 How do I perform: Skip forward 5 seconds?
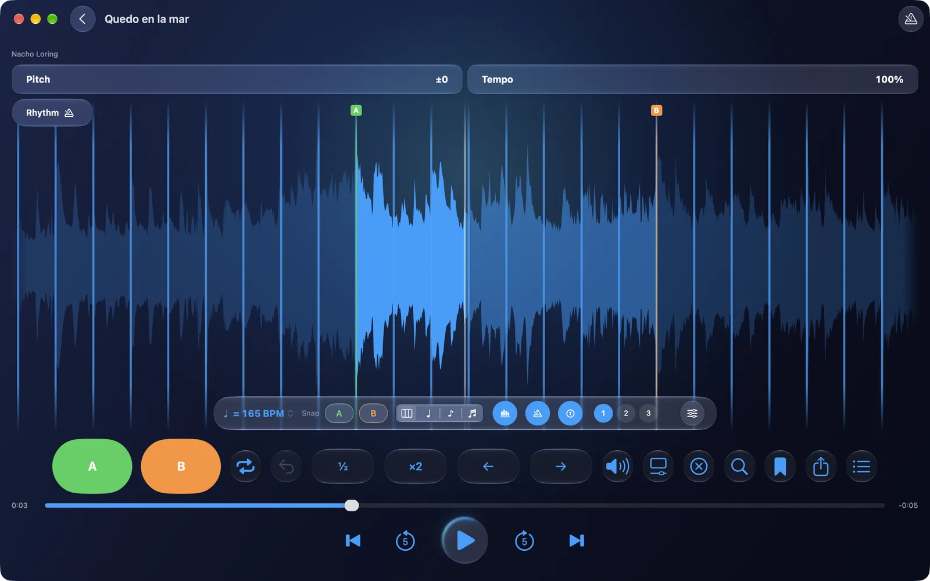(524, 541)
